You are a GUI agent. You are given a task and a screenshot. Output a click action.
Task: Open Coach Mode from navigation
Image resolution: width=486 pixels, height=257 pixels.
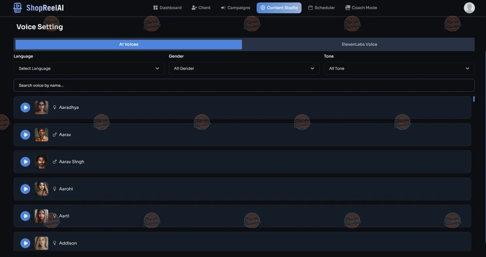click(x=361, y=8)
